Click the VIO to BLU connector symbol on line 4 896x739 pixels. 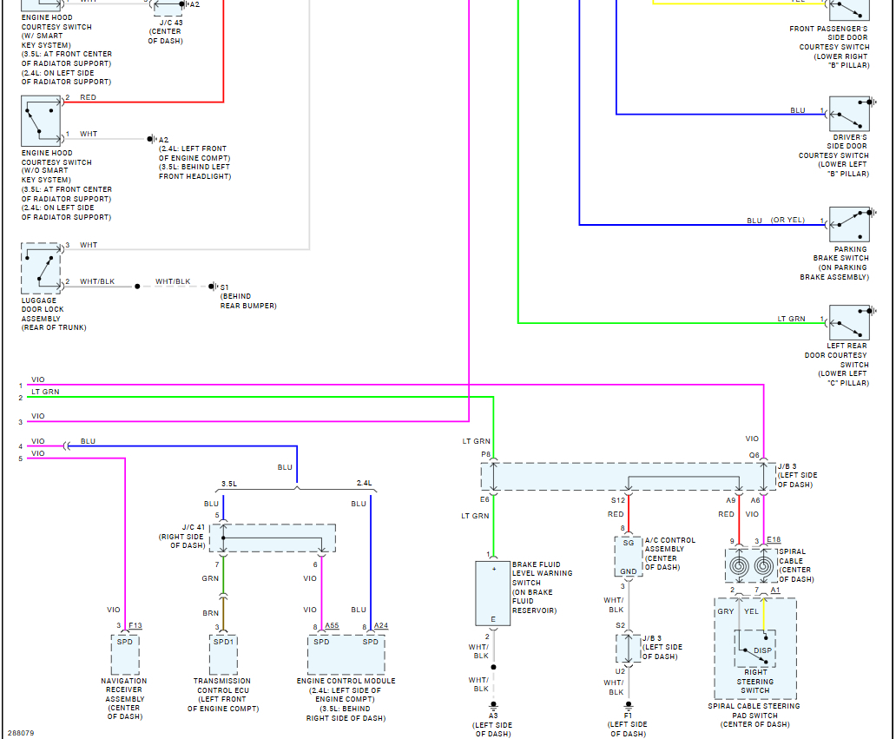pos(67,445)
